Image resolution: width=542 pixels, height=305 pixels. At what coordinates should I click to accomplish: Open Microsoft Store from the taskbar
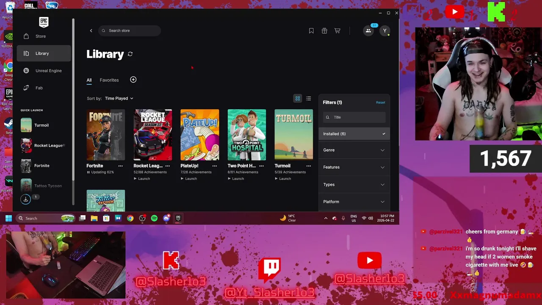106,218
